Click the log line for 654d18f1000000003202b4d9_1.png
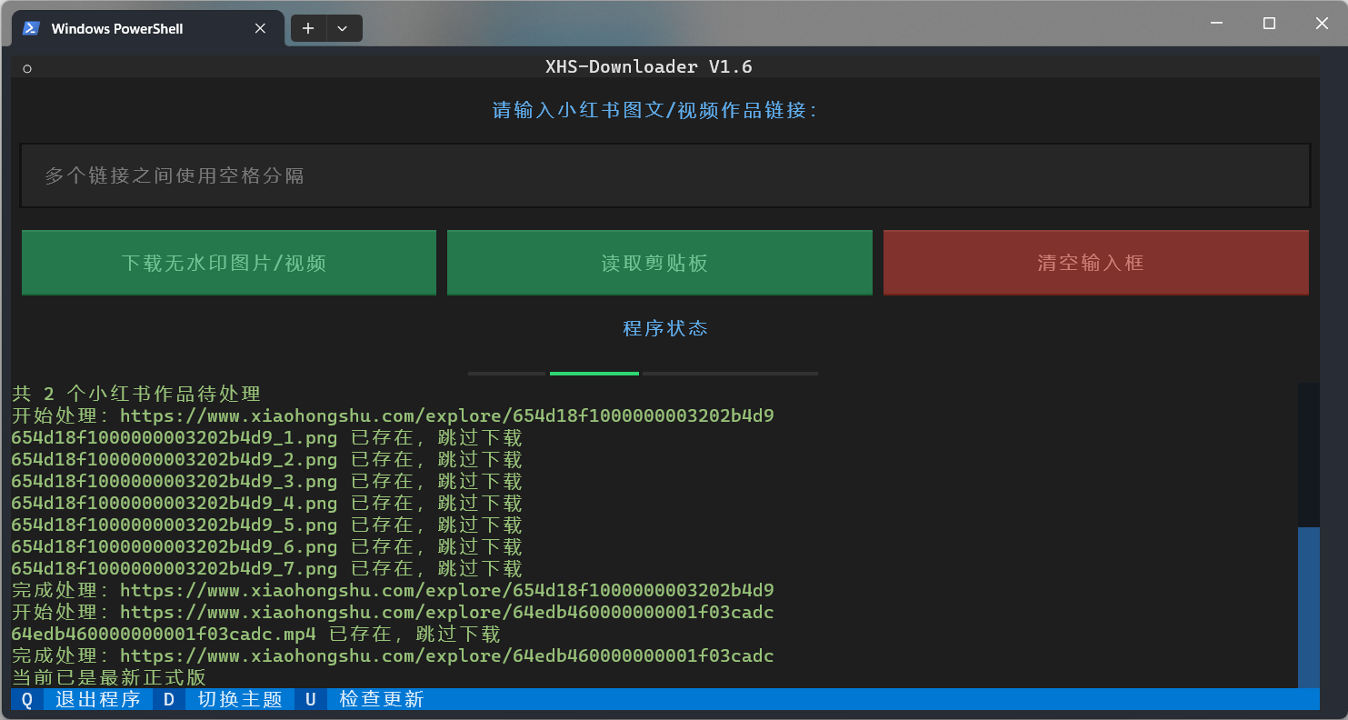1348x720 pixels. click(267, 437)
